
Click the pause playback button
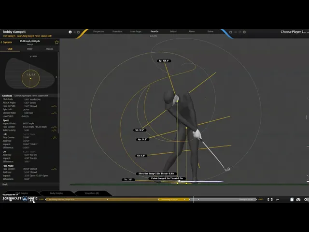tap(31, 200)
